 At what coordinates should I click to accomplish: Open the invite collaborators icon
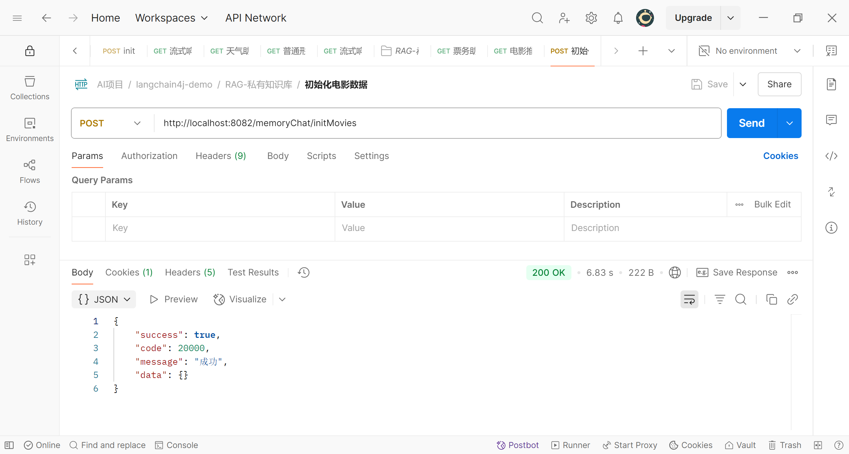coord(564,18)
